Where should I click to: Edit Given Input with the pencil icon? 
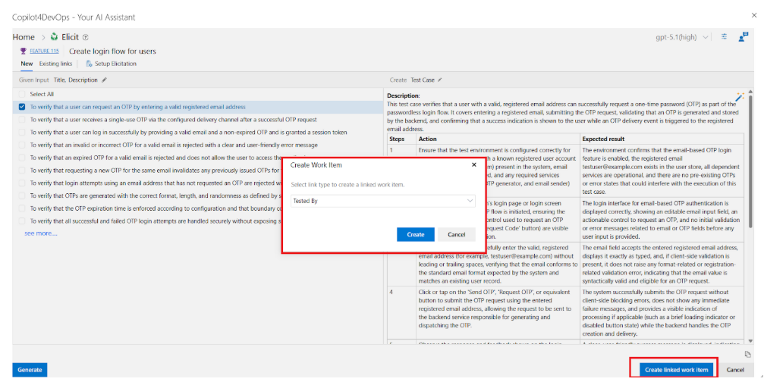pos(104,80)
